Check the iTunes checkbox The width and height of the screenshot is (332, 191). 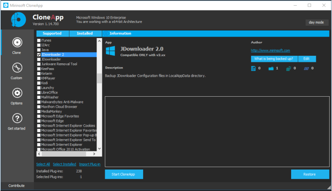pyautogui.click(x=39, y=40)
